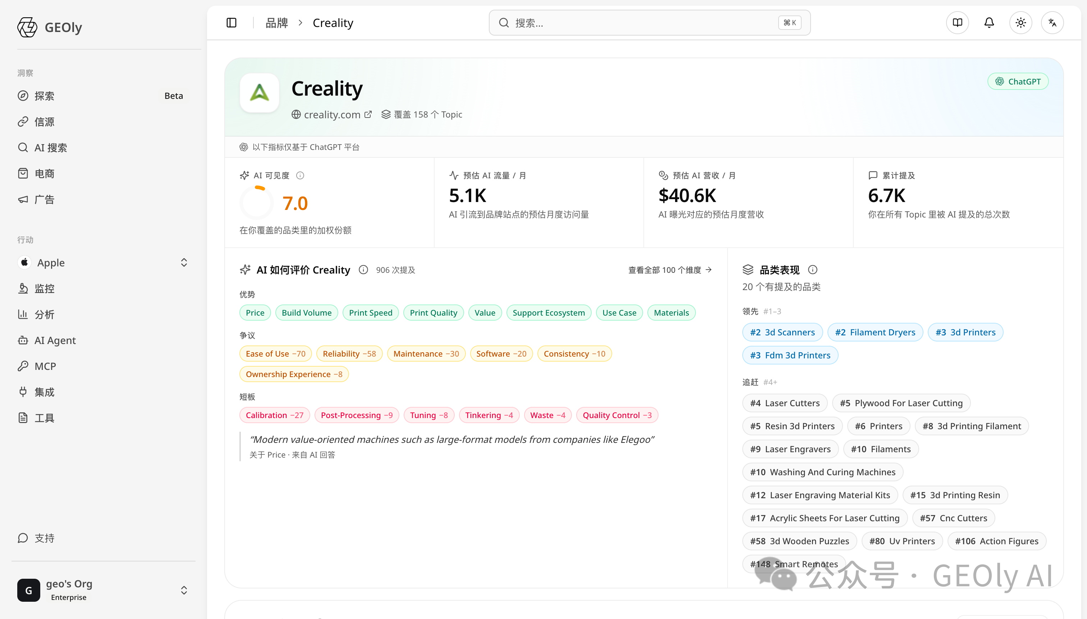Screen dimensions: 1087x619
Task: Open the #4 Laser Cutters category
Action: point(785,403)
